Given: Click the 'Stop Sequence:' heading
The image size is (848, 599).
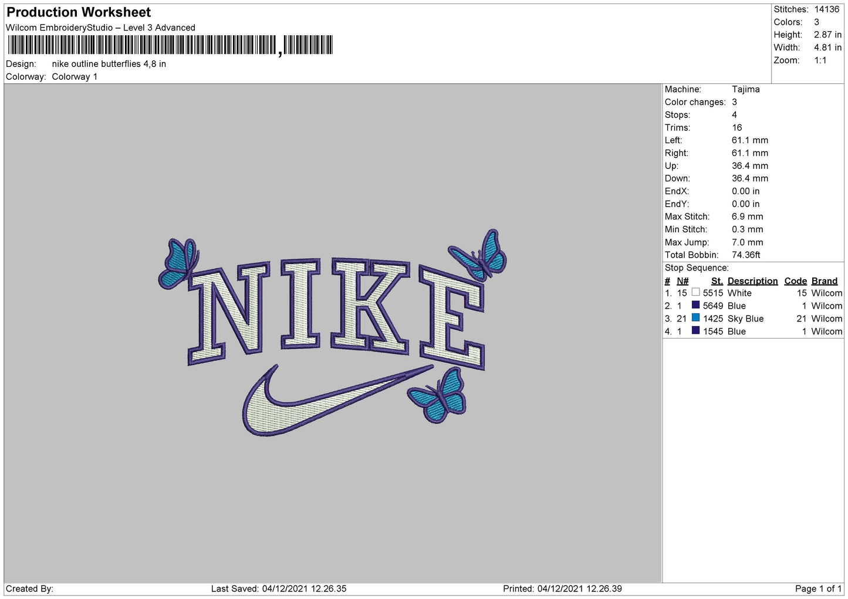Looking at the screenshot, I should coord(697,268).
